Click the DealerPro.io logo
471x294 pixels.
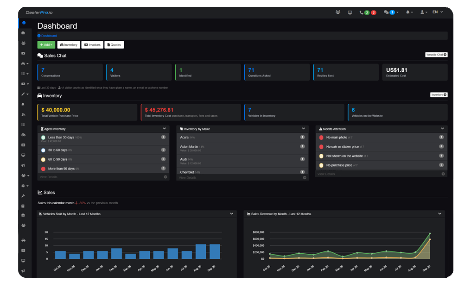coord(39,13)
